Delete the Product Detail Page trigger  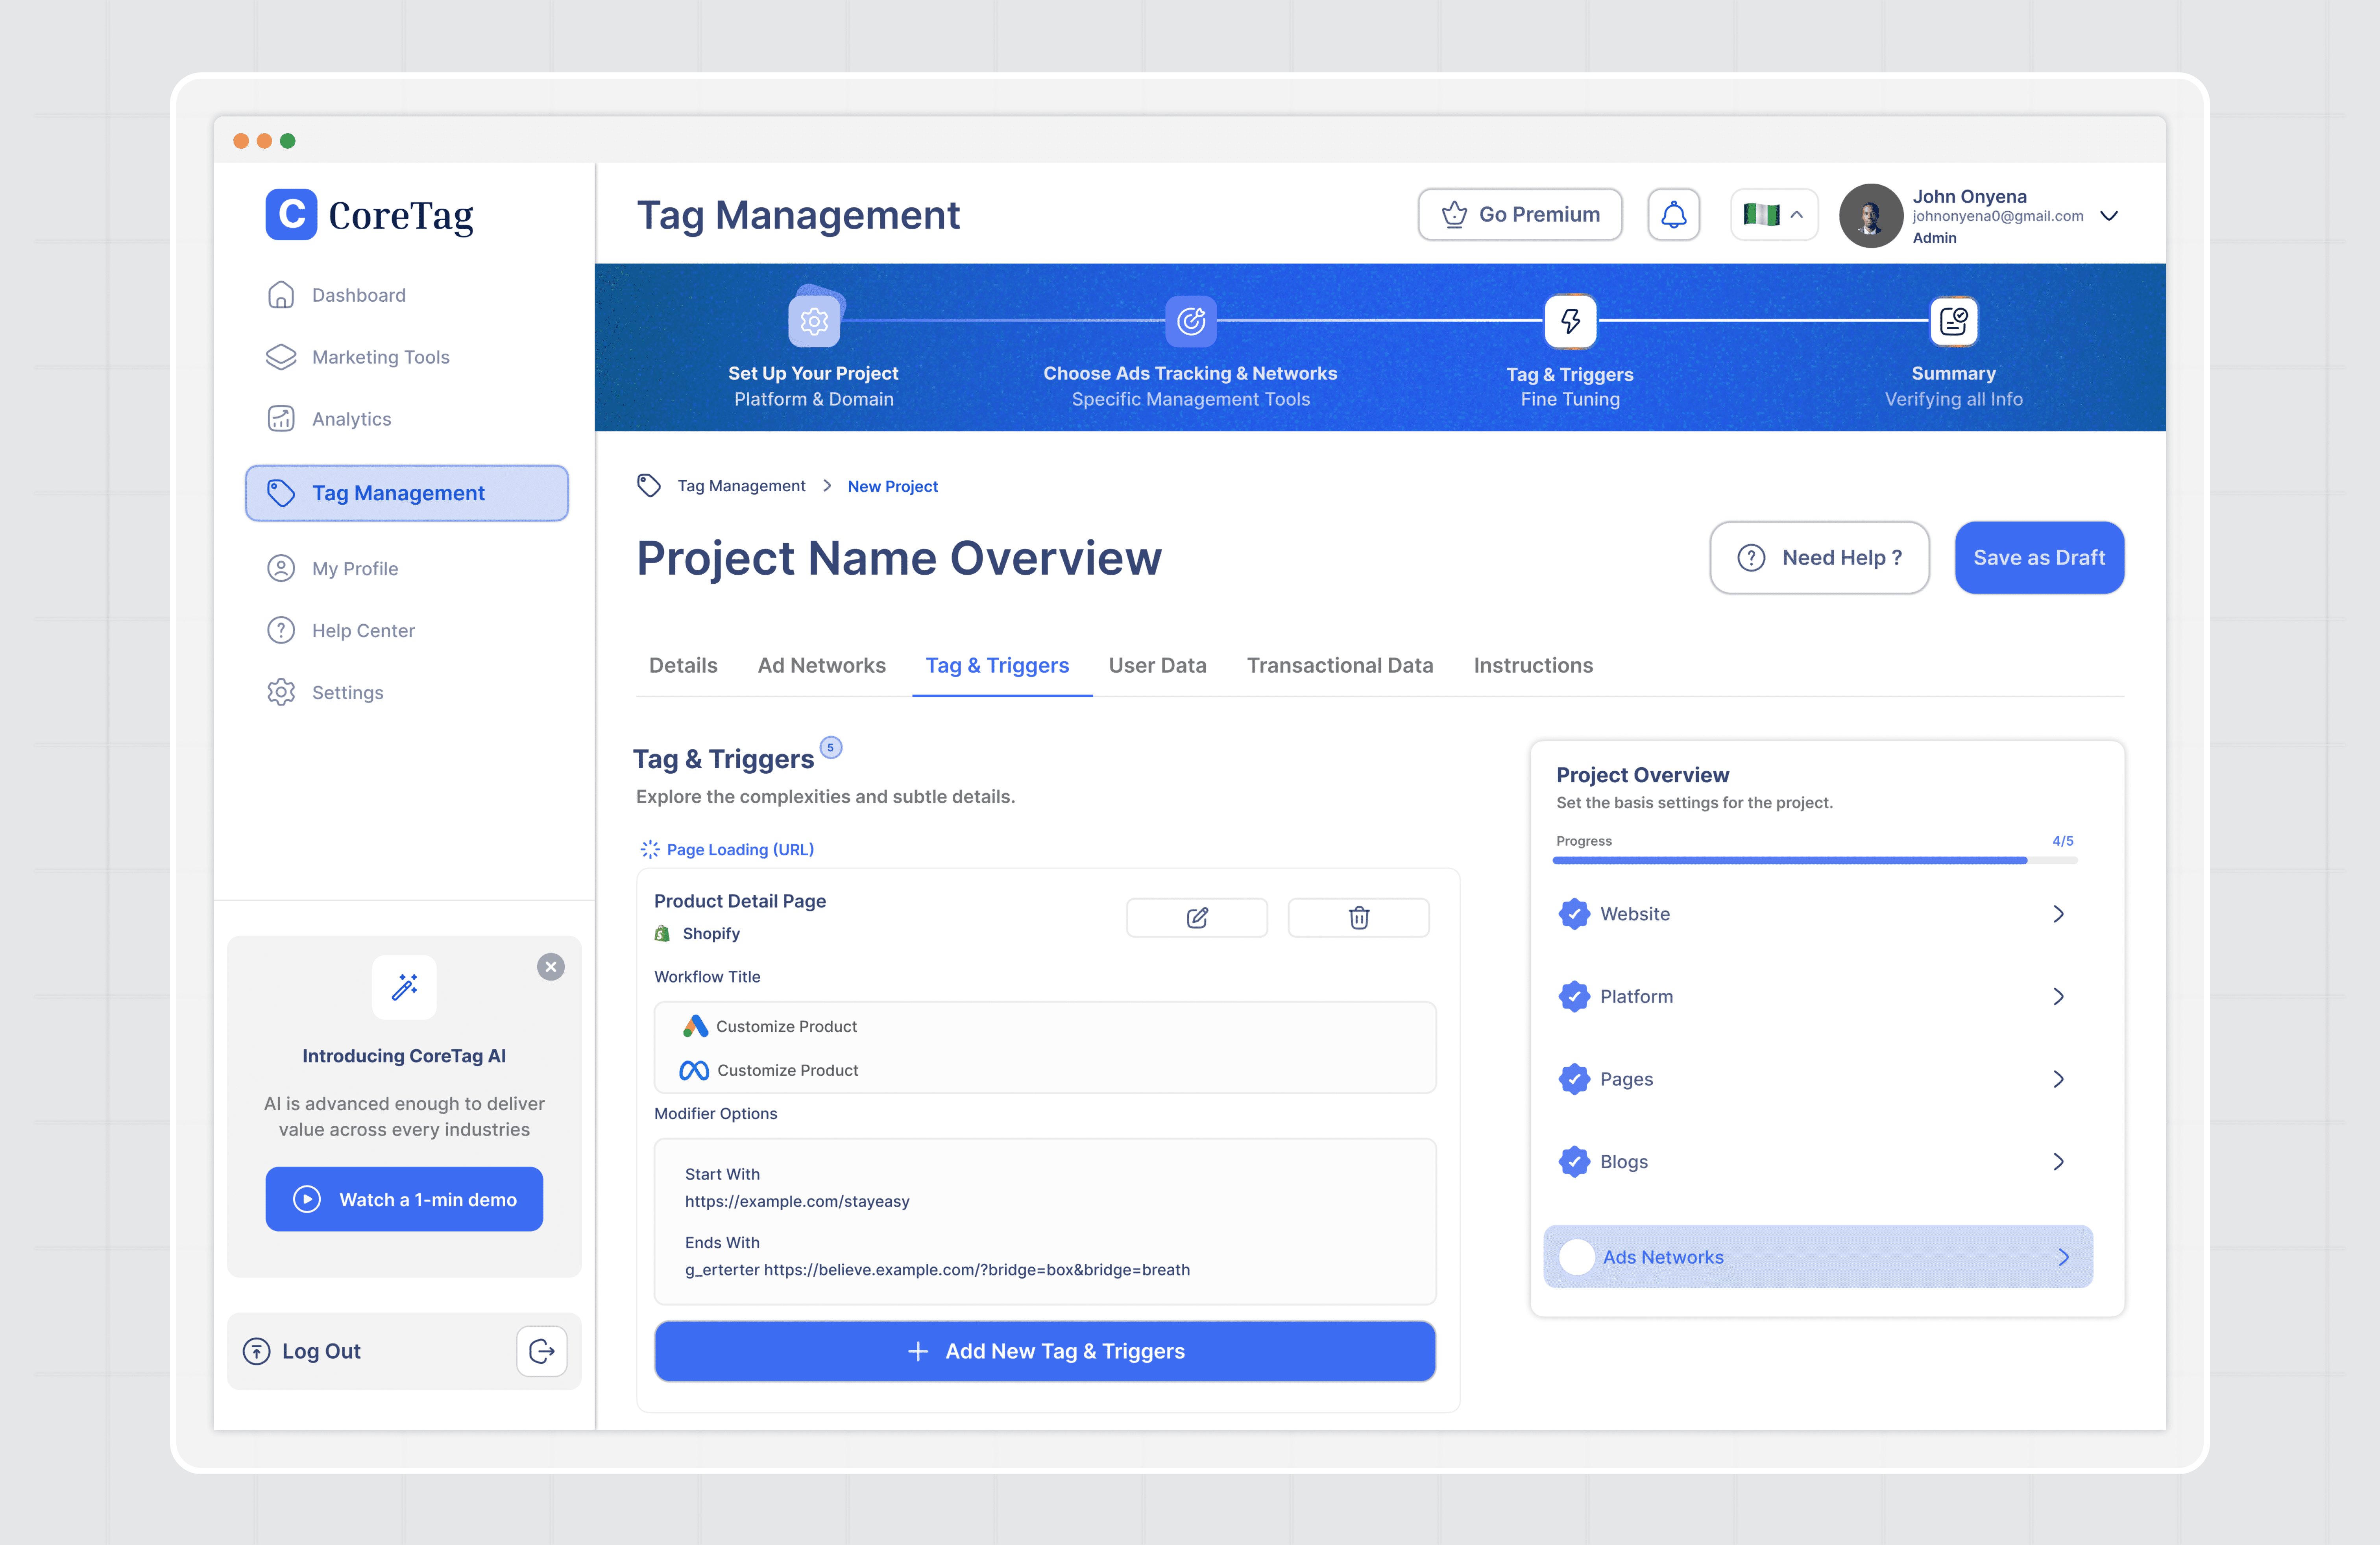[1359, 917]
